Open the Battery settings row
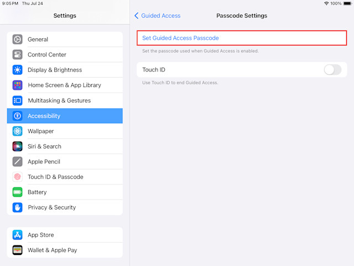 click(x=65, y=192)
